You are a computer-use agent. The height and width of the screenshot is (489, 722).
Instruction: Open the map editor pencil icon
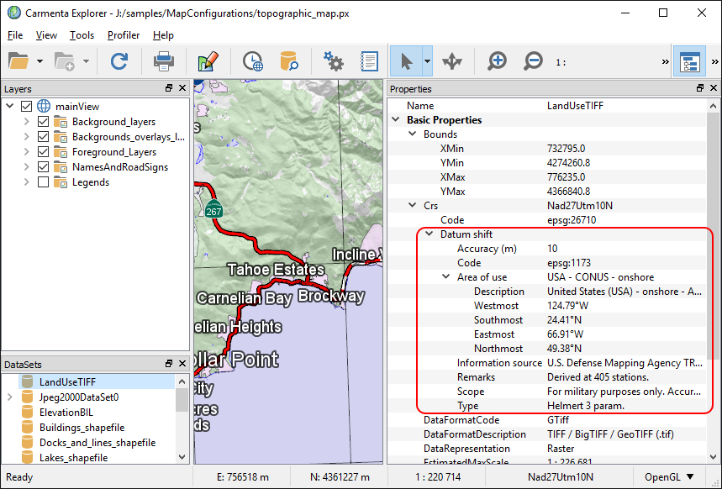pyautogui.click(x=208, y=61)
